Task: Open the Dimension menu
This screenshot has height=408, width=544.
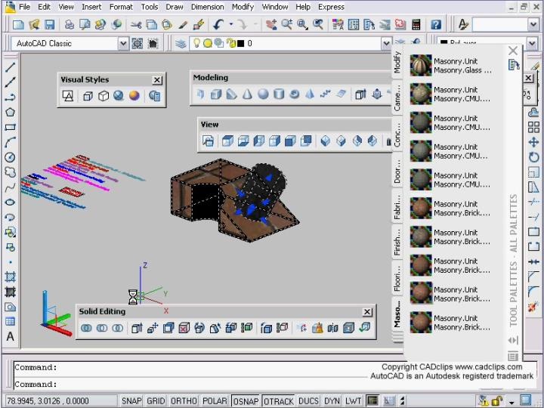Action: pos(207,7)
